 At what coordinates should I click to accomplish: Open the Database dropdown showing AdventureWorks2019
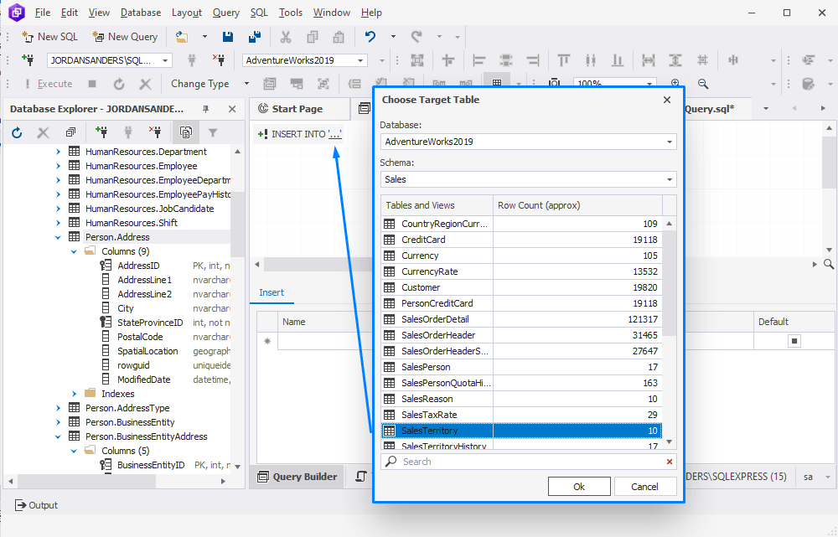[528, 142]
